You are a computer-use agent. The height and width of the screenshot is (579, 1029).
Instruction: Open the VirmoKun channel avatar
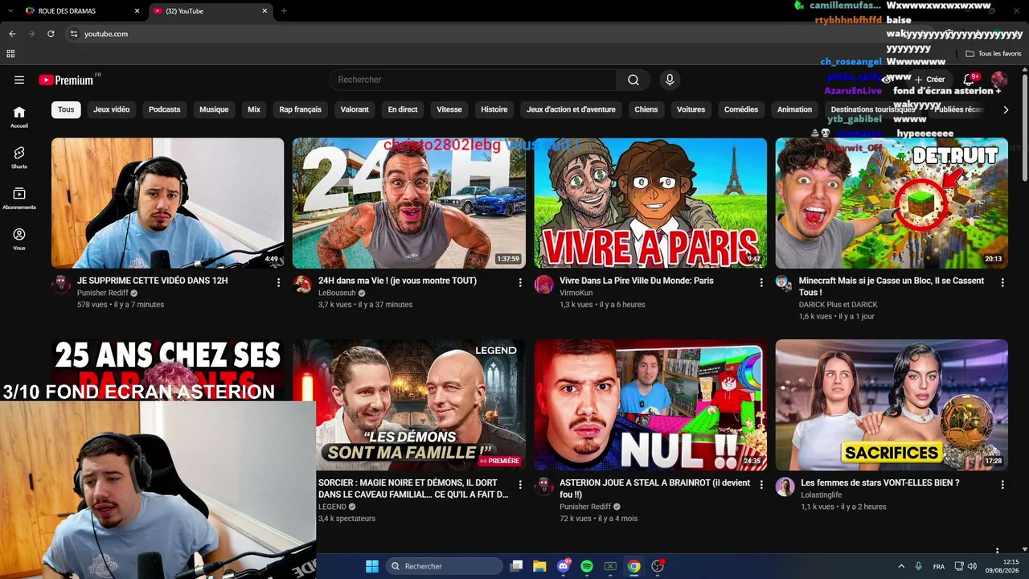point(544,284)
